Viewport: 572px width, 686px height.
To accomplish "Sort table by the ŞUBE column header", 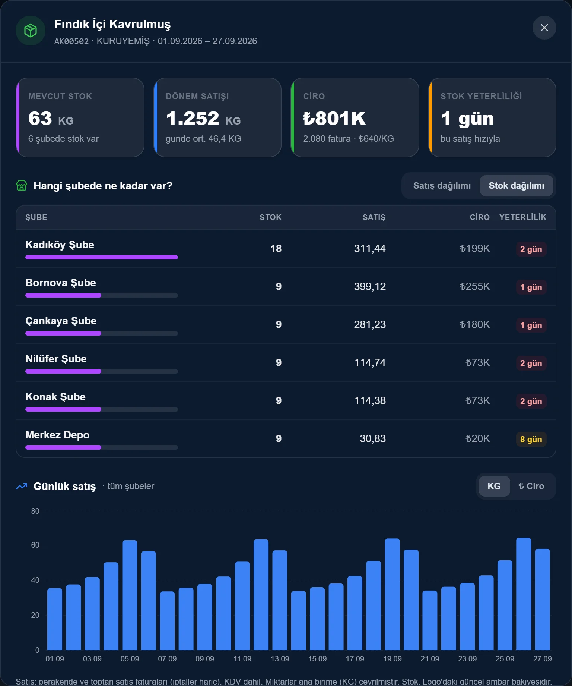I will [x=36, y=217].
